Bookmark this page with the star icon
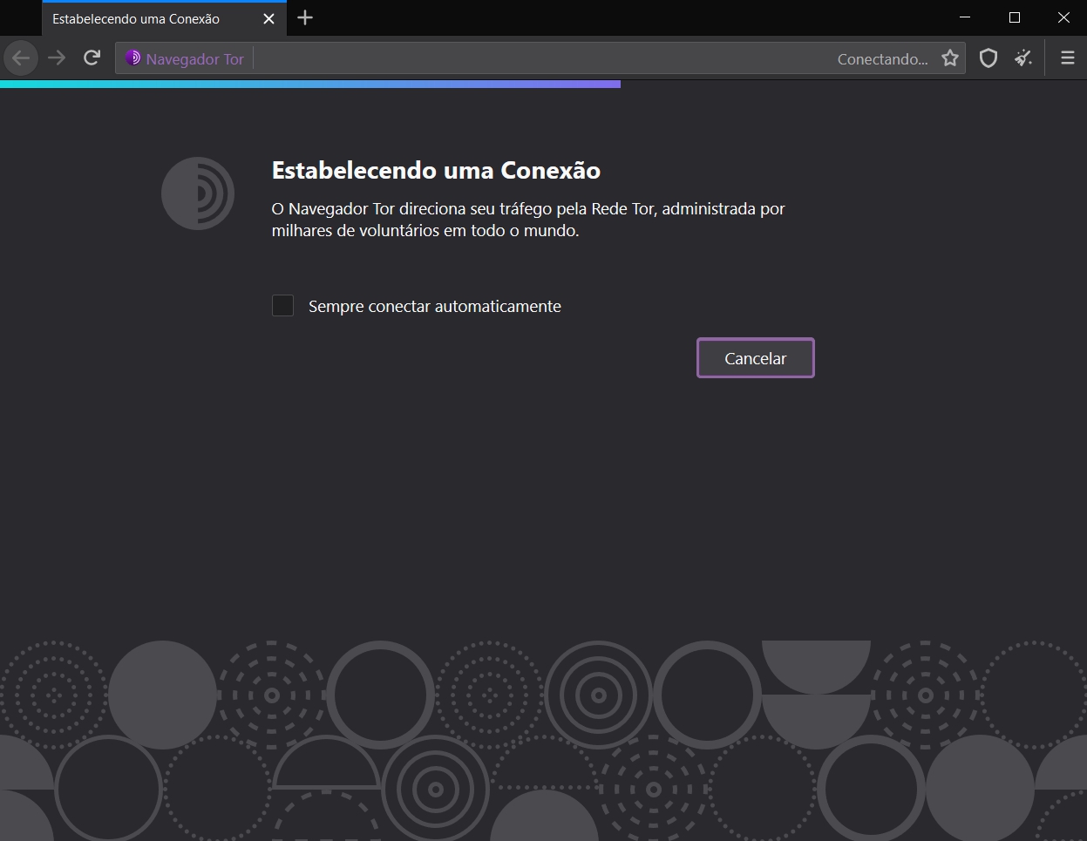 click(950, 58)
